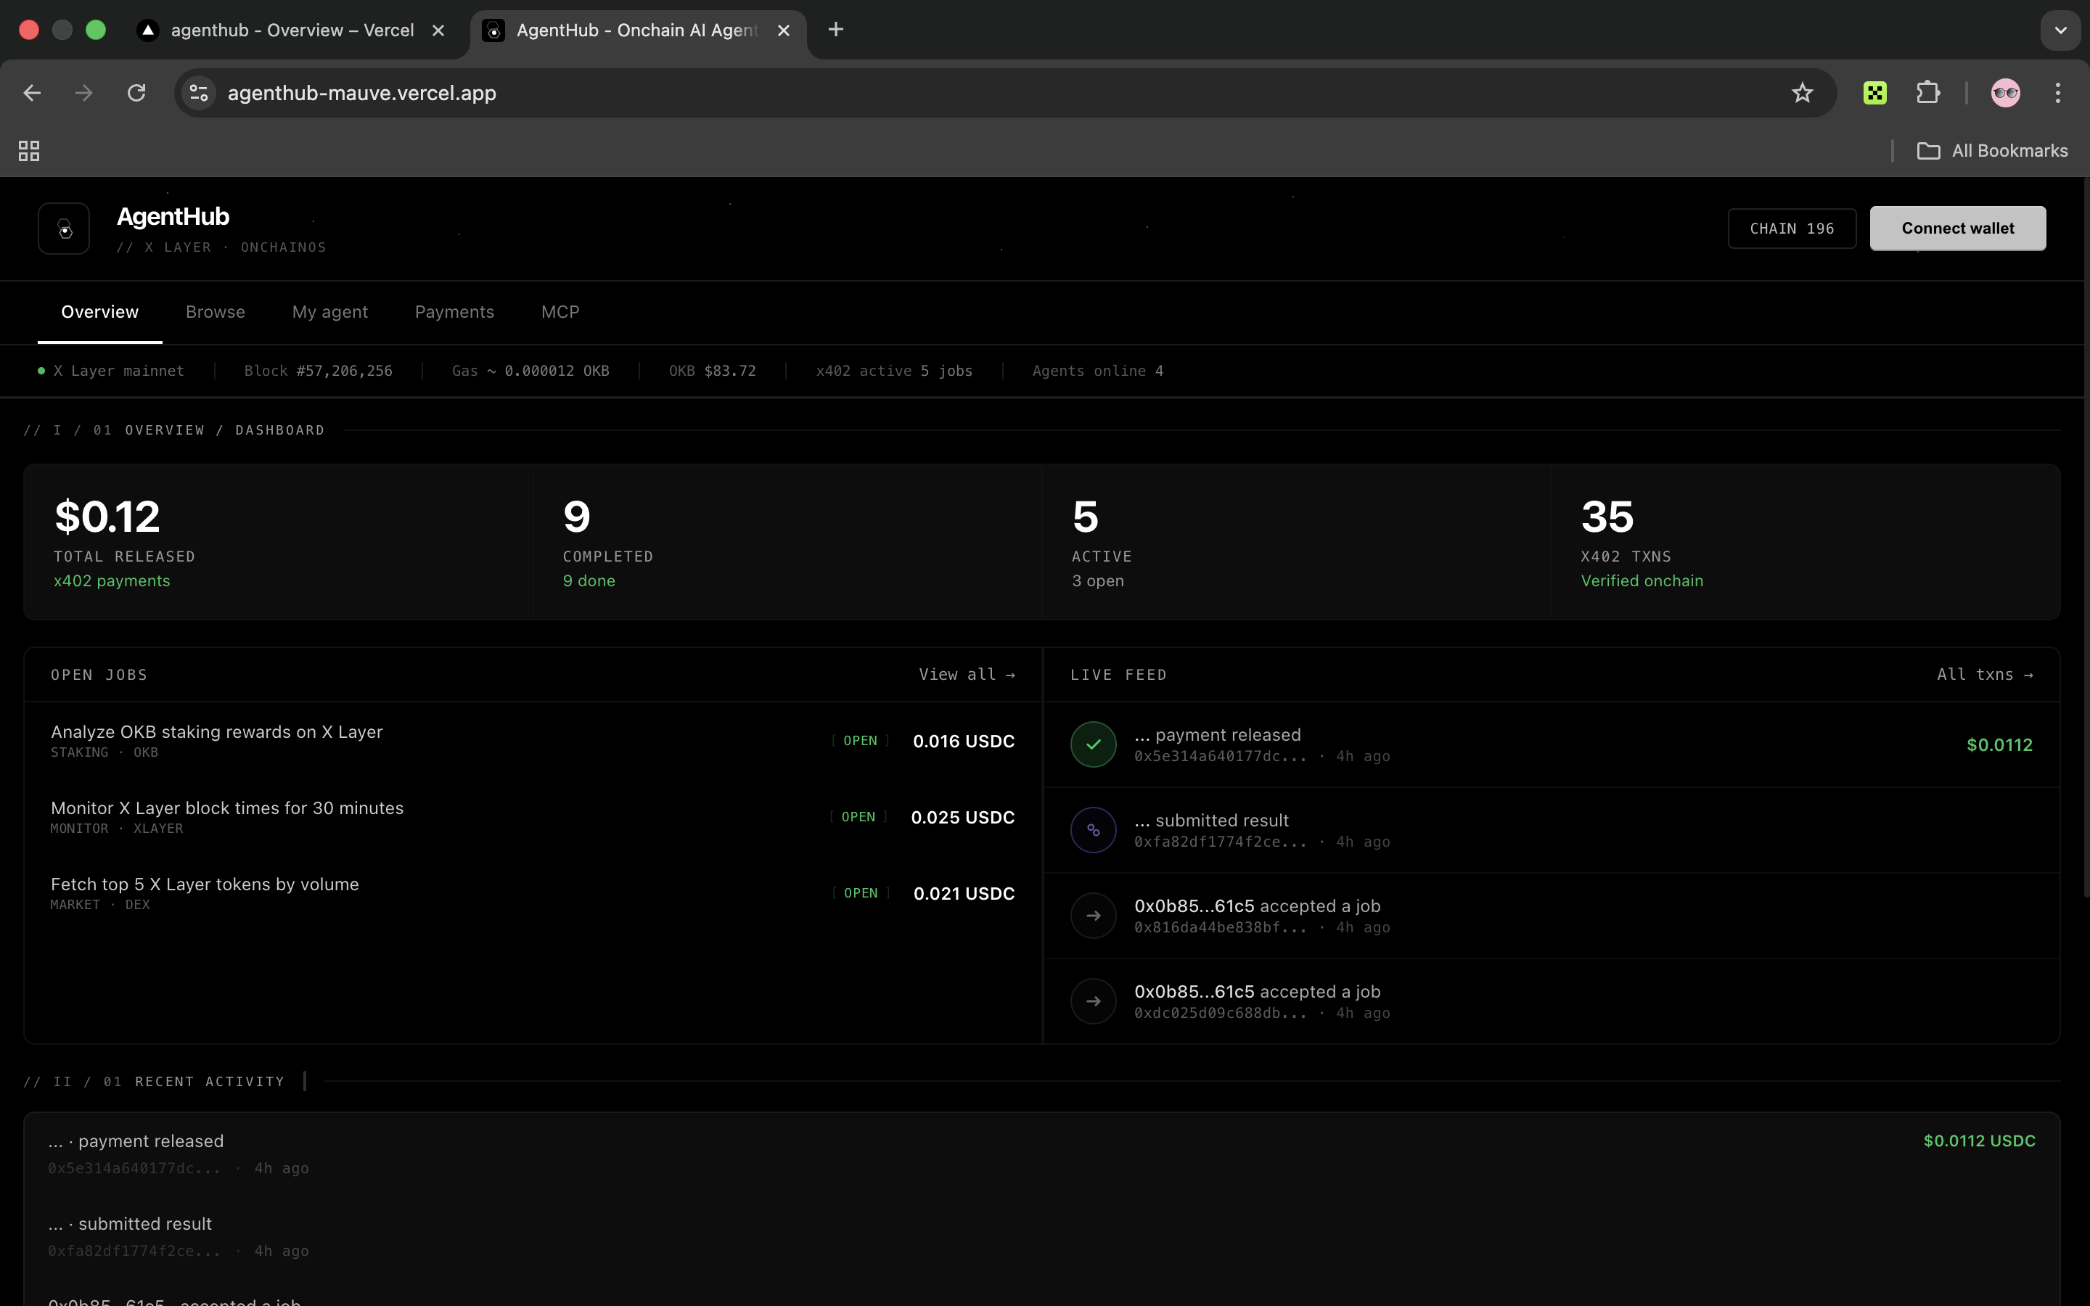This screenshot has height=1306, width=2090.
Task: Click All txns in the Live Feed
Action: [1985, 674]
